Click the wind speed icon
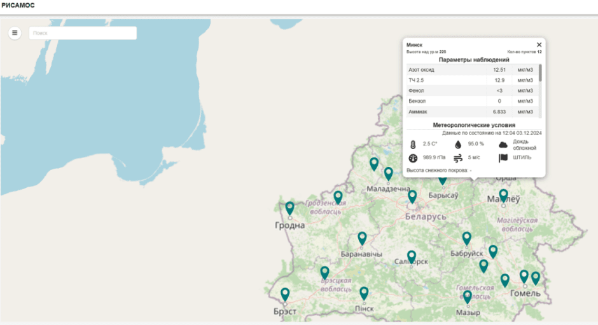The height and width of the screenshot is (325, 598). (457, 157)
